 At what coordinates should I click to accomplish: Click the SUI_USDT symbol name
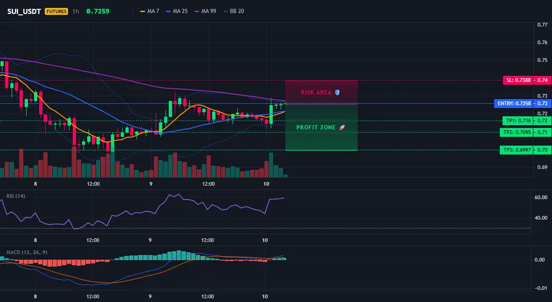point(25,11)
